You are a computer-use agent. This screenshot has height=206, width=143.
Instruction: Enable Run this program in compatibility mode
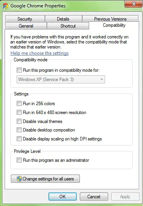tap(19, 70)
